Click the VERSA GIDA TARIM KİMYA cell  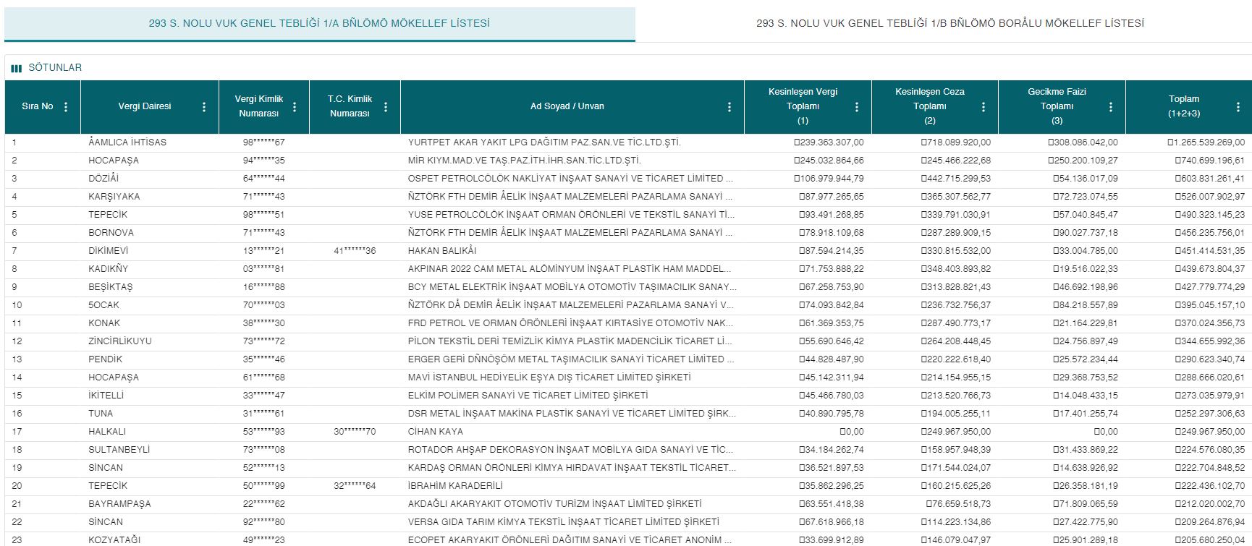564,522
